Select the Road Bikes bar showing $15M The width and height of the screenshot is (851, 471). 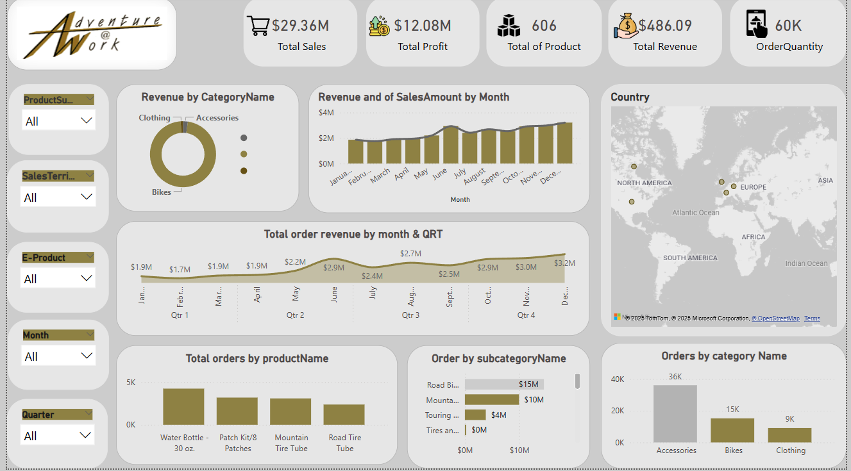point(504,384)
